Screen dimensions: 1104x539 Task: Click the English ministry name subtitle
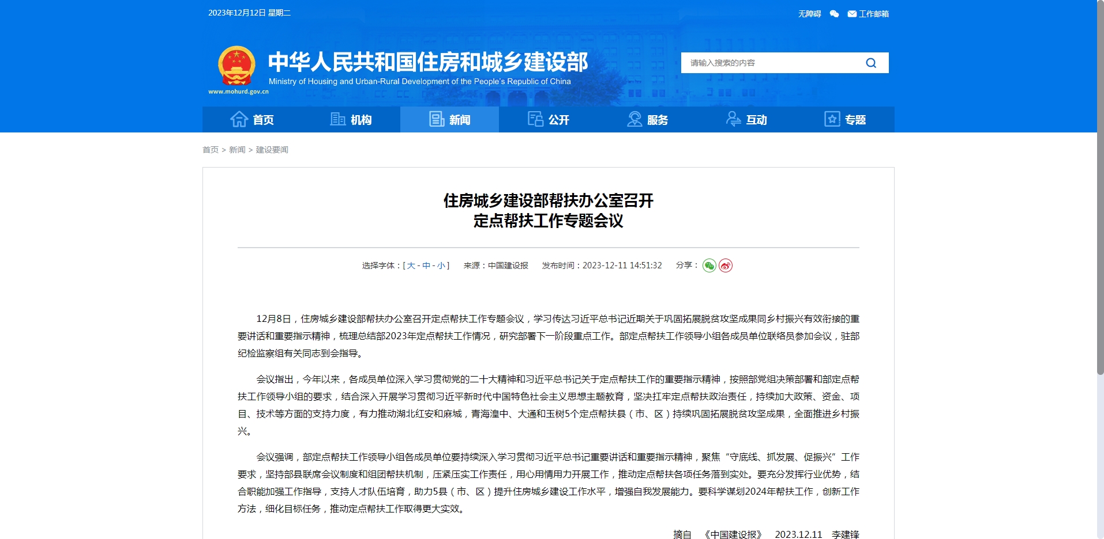(x=420, y=81)
